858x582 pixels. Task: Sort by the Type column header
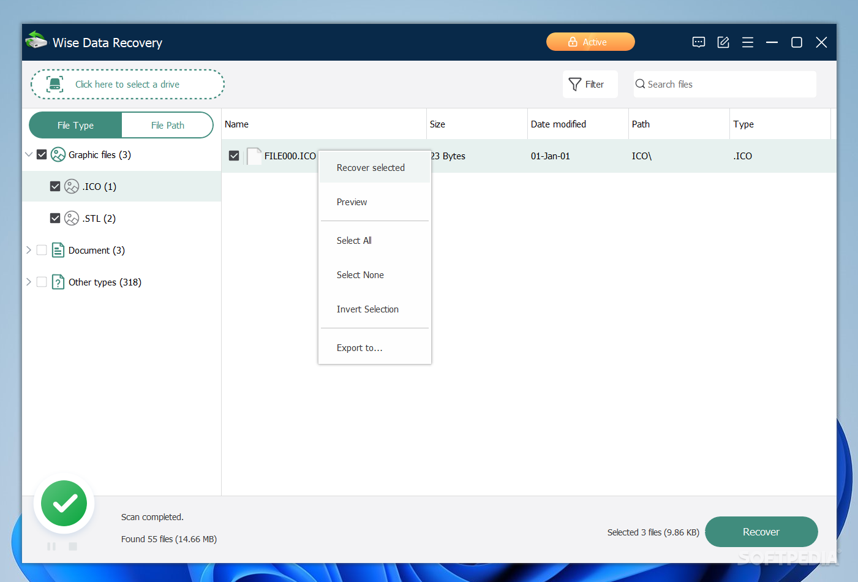tap(780, 124)
